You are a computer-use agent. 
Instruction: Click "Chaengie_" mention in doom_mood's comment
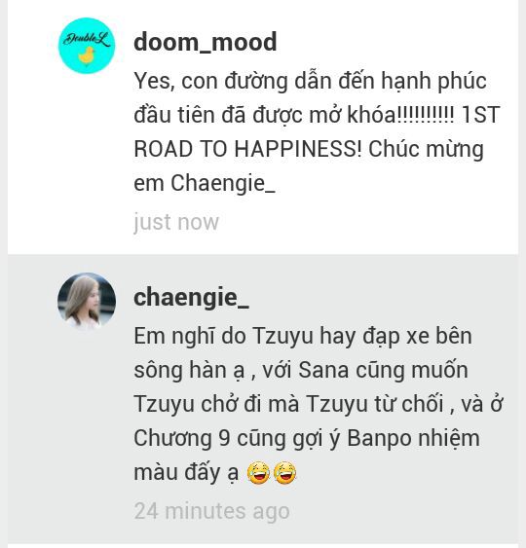click(x=223, y=183)
